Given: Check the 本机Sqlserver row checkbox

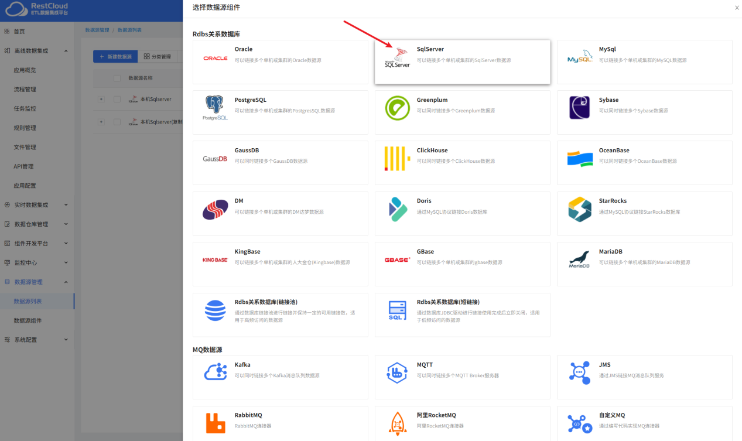Looking at the screenshot, I should (x=117, y=99).
